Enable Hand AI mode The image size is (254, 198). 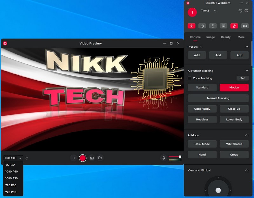(x=202, y=154)
